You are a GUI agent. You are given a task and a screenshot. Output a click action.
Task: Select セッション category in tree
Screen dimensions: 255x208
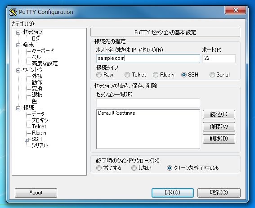(x=33, y=32)
